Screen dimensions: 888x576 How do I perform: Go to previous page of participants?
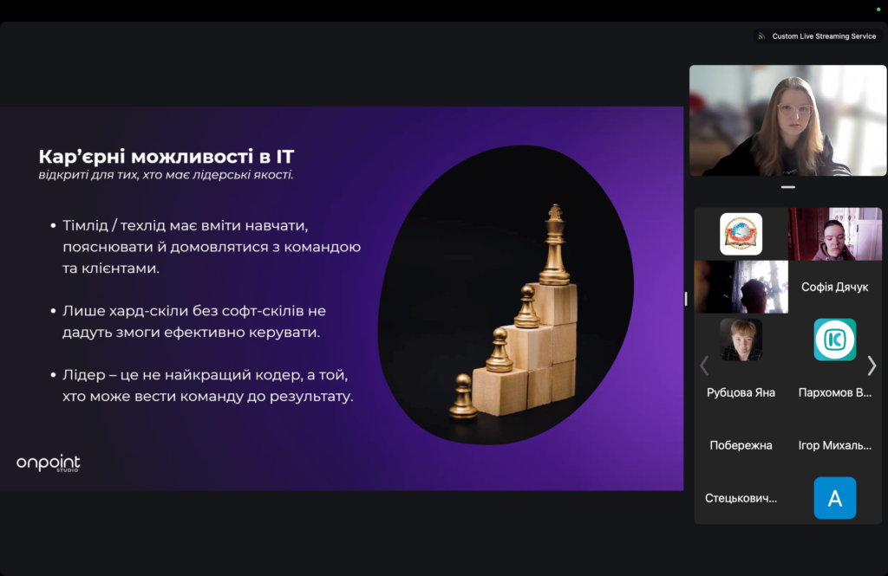coord(704,366)
